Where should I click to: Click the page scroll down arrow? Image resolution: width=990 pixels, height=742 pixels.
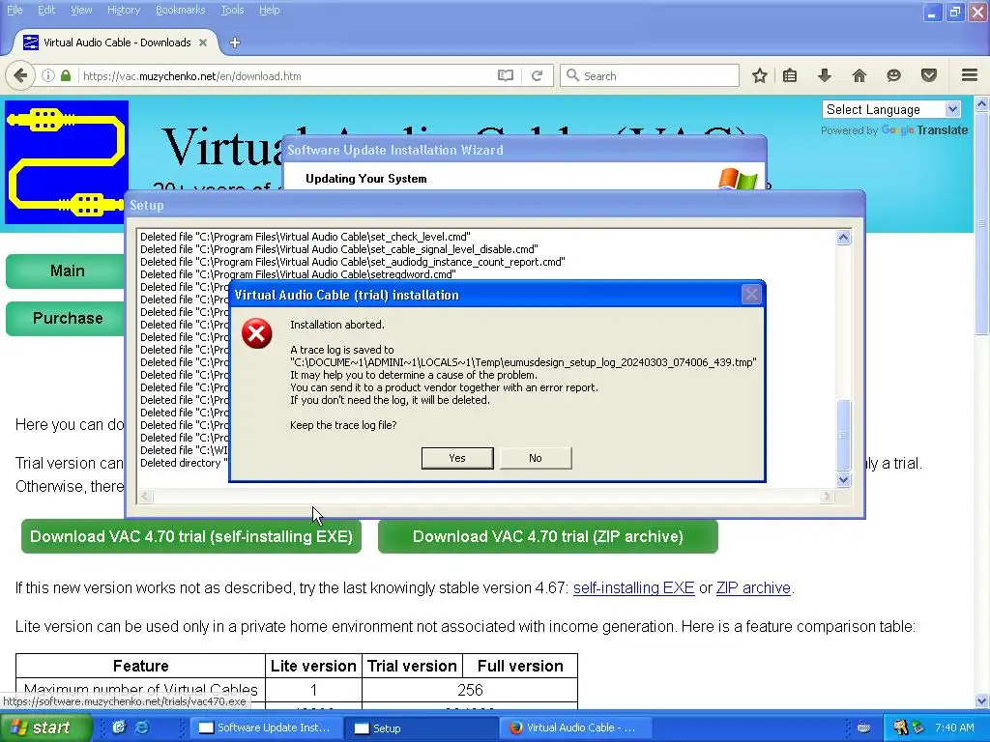[982, 700]
